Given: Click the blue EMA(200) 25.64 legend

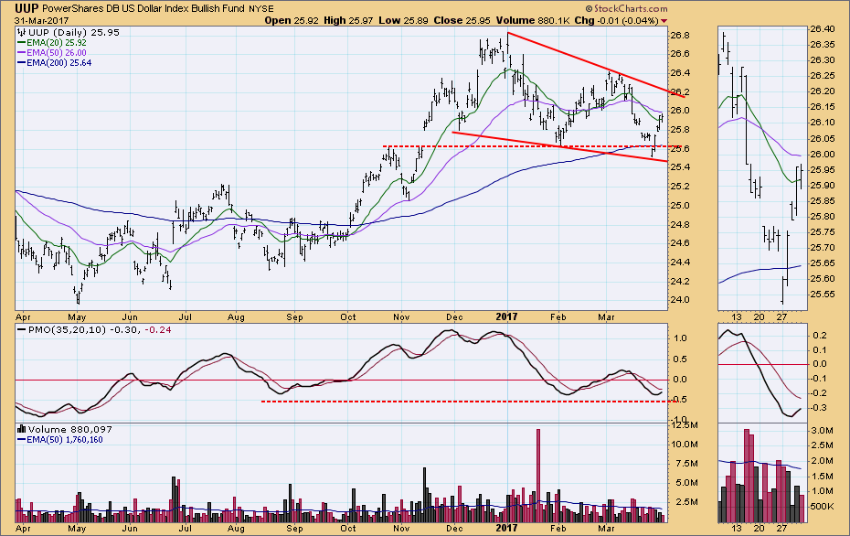Looking at the screenshot, I should point(54,63).
